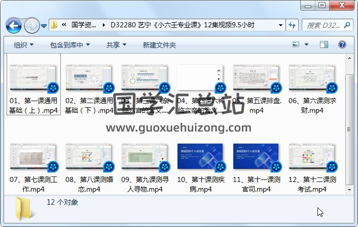Viewport: 358px width, 227px height.
Task: Click the 12 个对象 status text
Action: (x=62, y=202)
